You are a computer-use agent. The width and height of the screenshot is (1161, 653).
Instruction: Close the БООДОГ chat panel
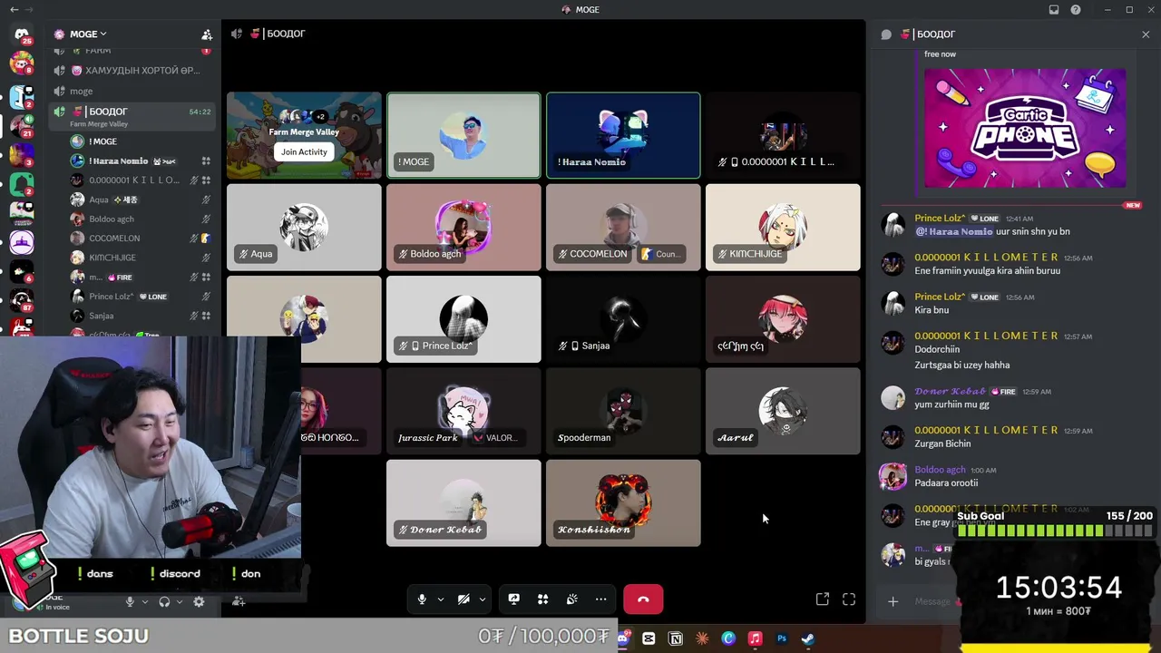coord(1146,34)
